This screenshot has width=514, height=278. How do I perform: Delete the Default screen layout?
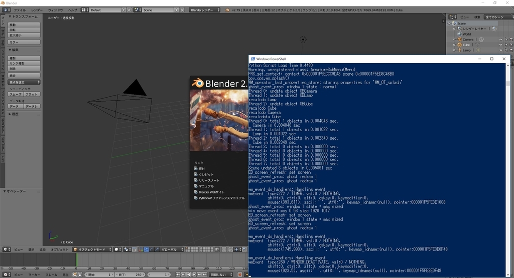[x=129, y=10]
